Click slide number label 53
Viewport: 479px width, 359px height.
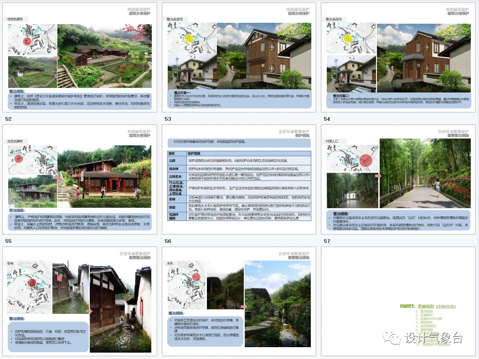(168, 119)
